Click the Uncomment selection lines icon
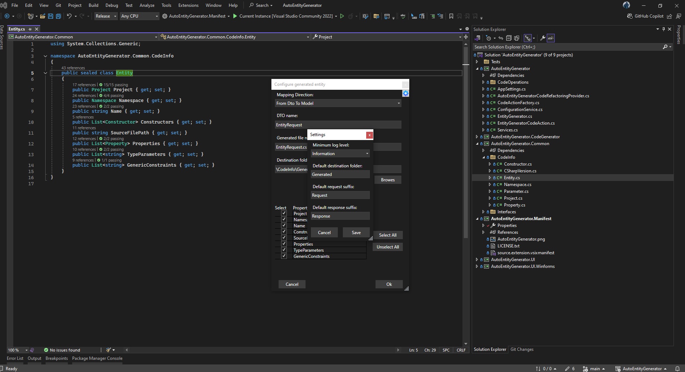This screenshot has height=372, width=685. 441,16
